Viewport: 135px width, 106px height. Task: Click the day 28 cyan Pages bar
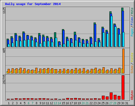click(x=115, y=37)
